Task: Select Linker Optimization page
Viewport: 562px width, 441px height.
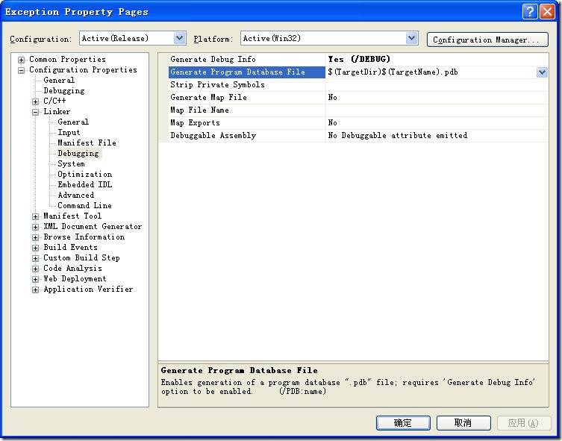Action: point(85,174)
